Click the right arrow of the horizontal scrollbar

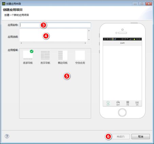85,43
